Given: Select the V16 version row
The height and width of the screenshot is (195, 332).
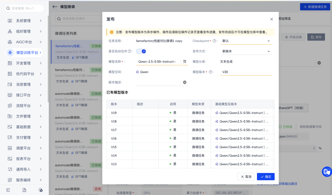Looking at the screenshot, I should tap(190, 138).
